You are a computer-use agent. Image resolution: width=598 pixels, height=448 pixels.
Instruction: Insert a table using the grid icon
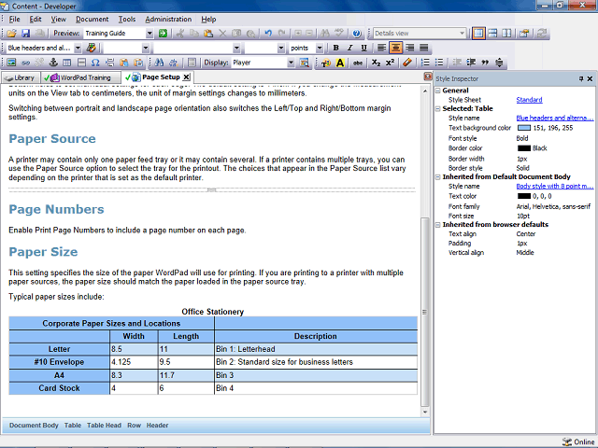66,63
